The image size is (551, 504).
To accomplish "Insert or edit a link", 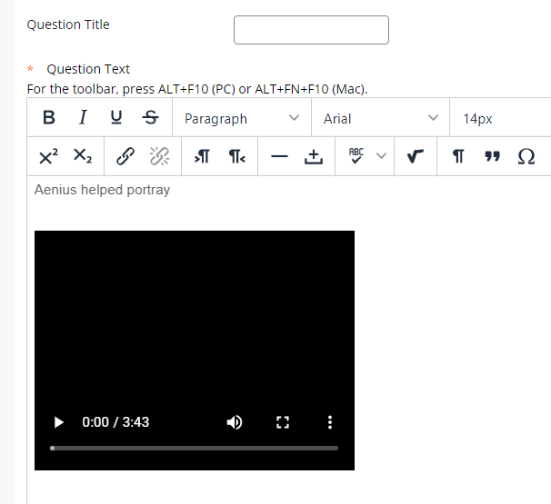I will coord(125,156).
